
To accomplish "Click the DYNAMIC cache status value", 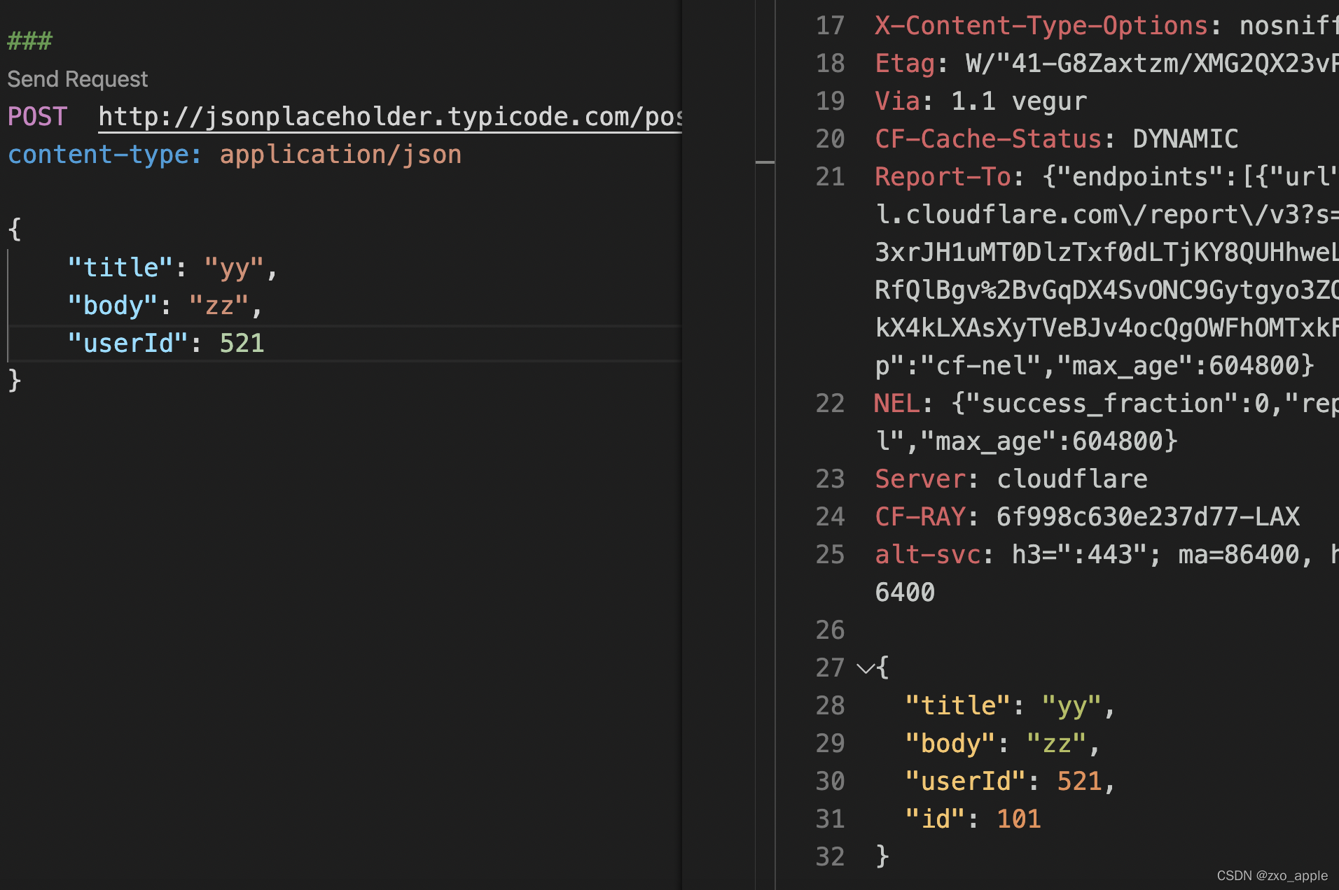I will point(1186,139).
